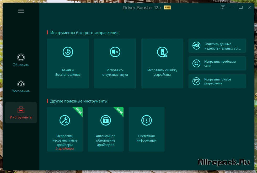Click the muted speaker sound-fix icon
The image size is (257, 173).
coord(115,52)
